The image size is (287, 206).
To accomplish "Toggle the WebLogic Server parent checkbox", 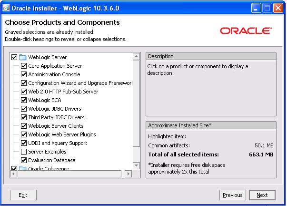I will point(14,57).
